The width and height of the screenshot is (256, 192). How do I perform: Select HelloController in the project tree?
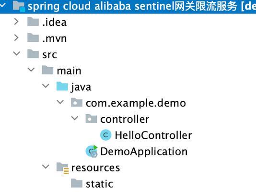click(x=153, y=135)
